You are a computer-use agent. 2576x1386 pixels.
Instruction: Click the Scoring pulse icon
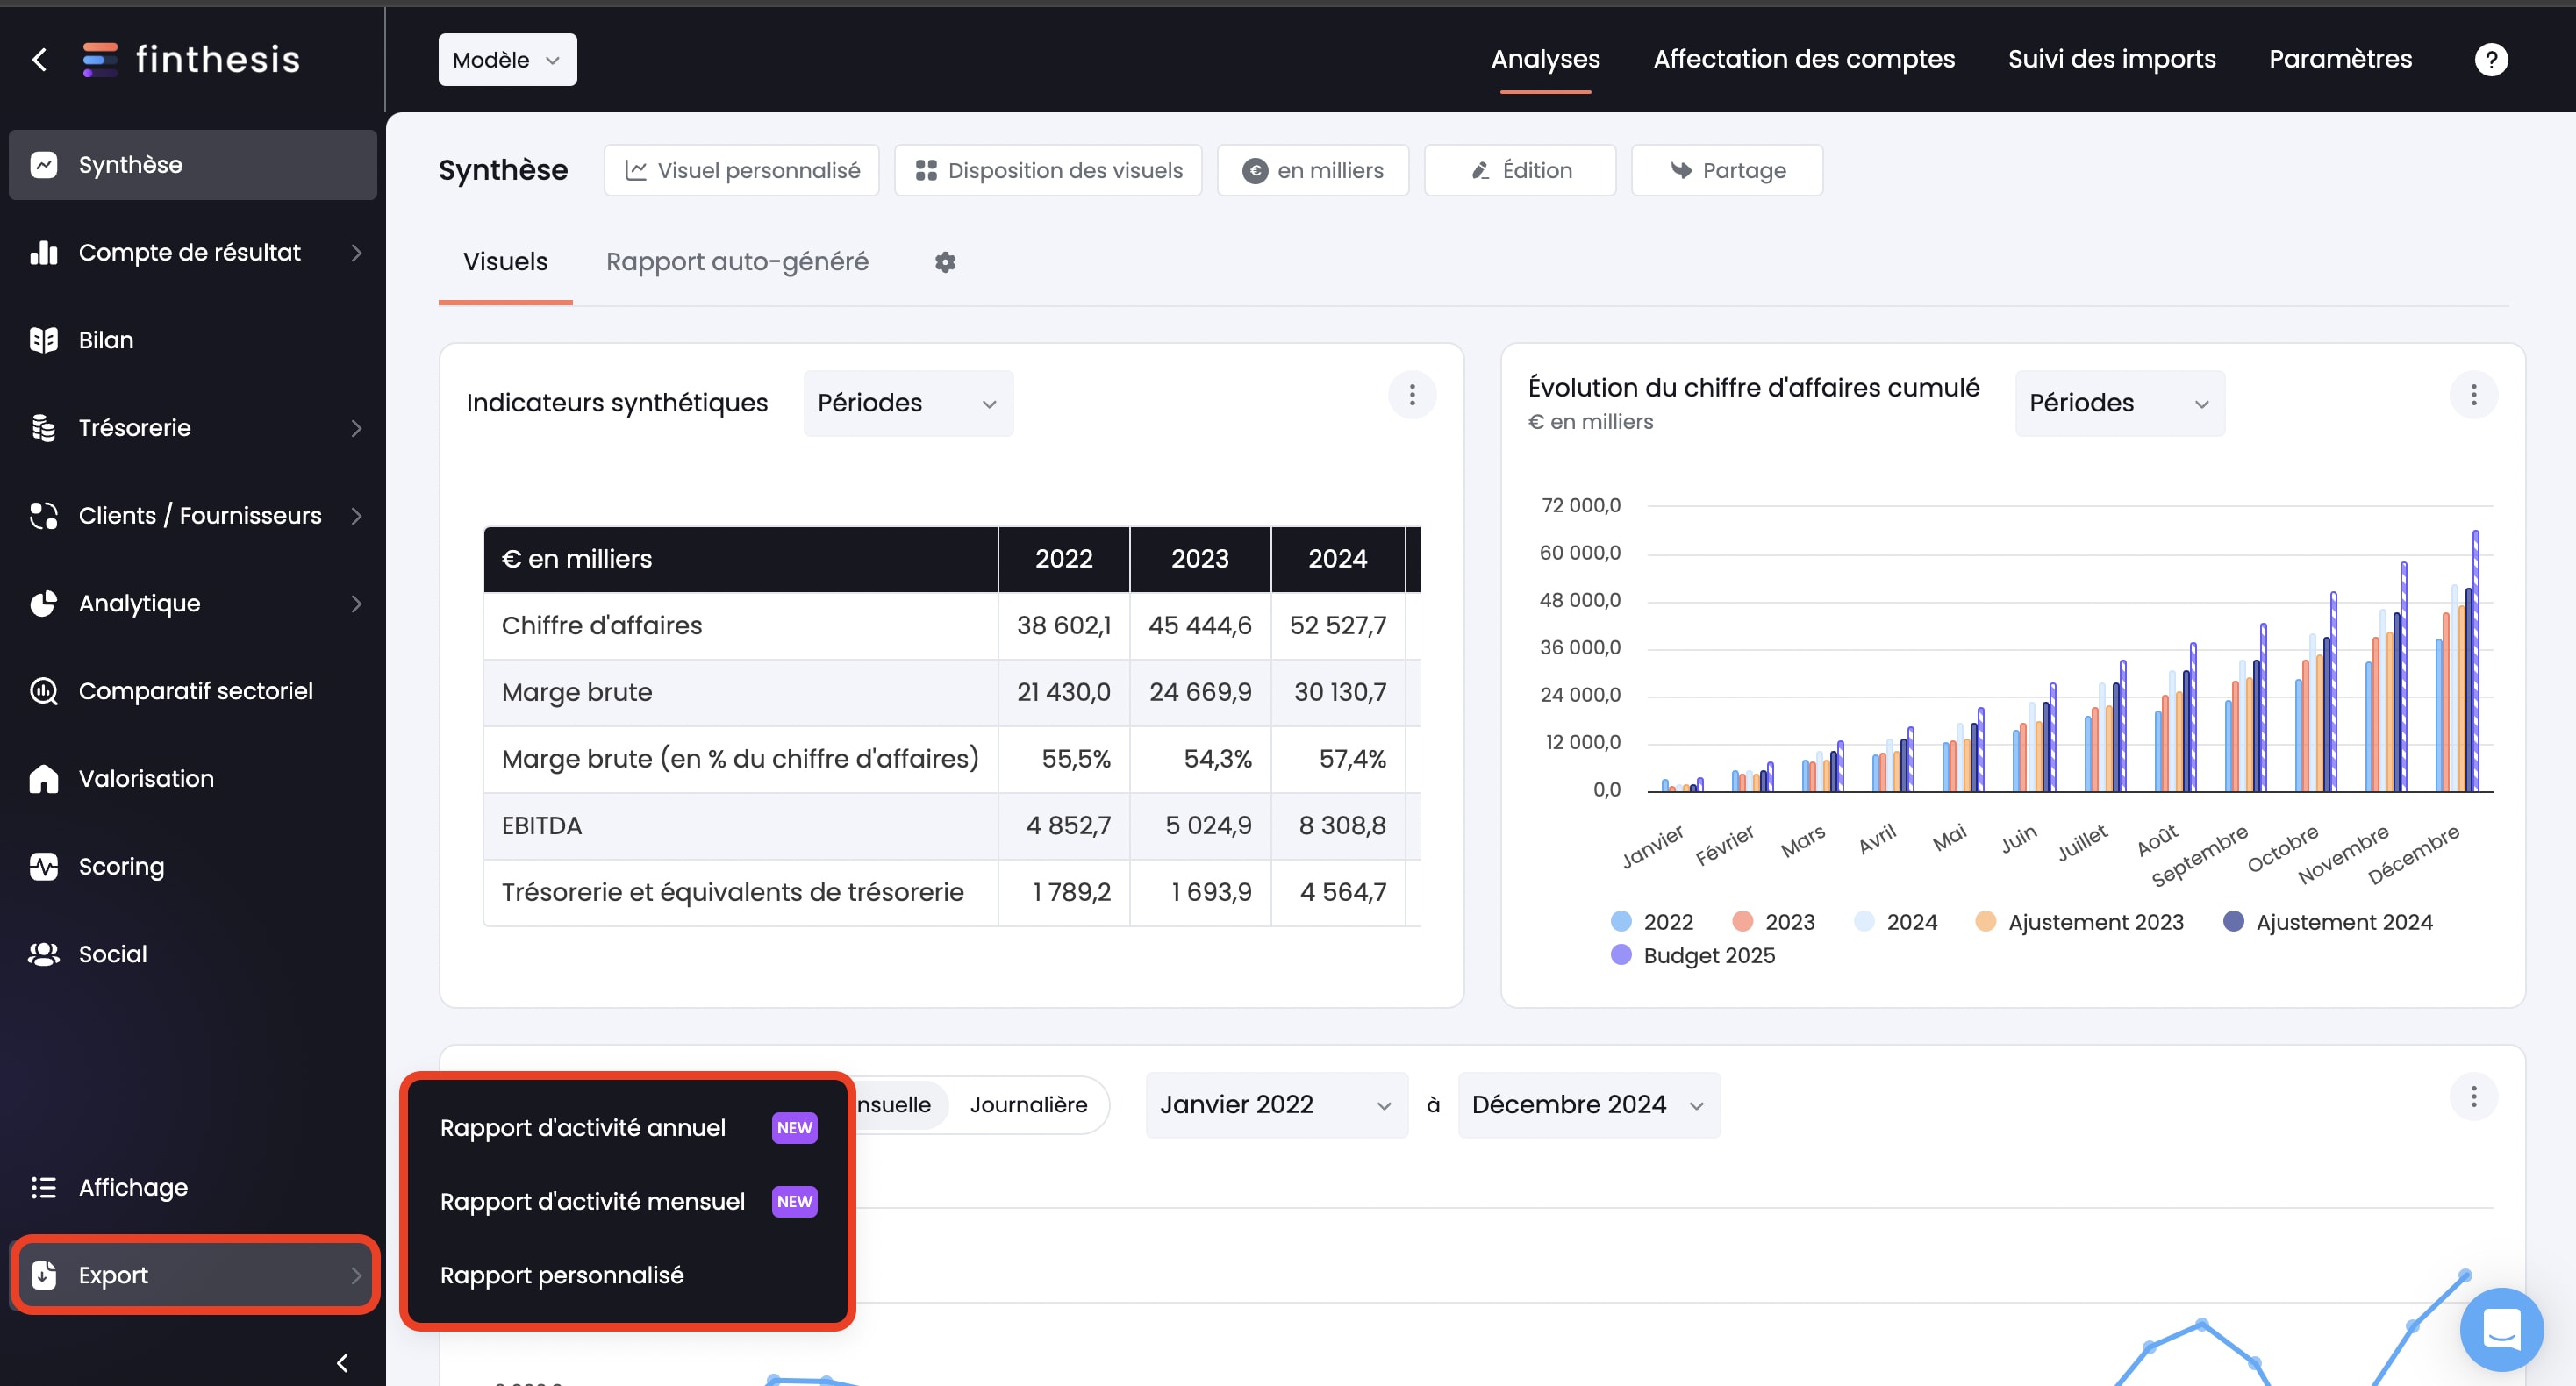click(x=44, y=867)
